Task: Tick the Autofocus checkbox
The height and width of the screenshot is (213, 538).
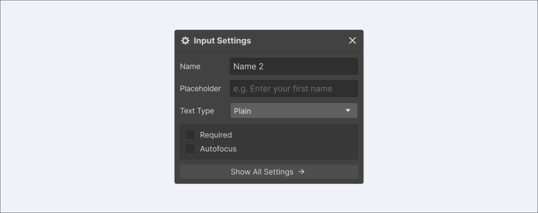Action: (190, 149)
